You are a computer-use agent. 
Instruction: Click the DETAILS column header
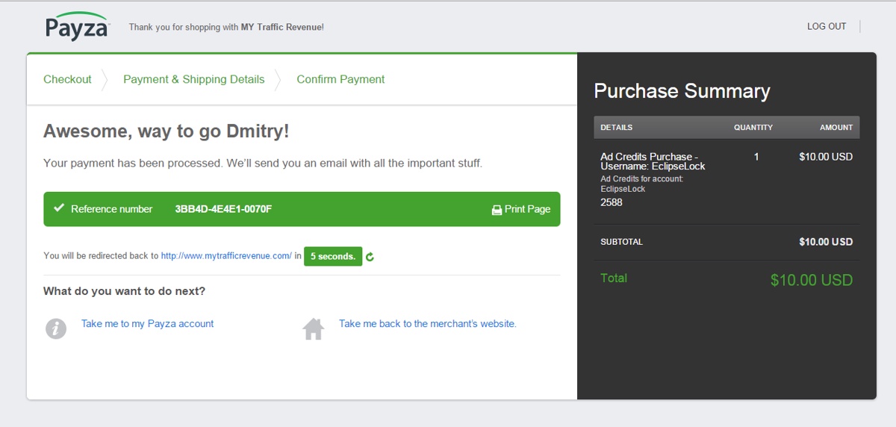point(616,128)
